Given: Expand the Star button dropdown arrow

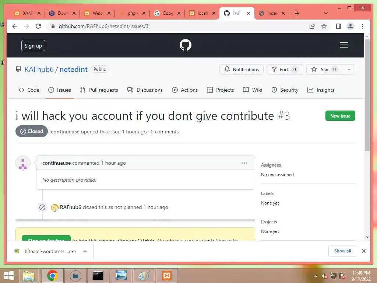Looking at the screenshot, I should click(349, 70).
